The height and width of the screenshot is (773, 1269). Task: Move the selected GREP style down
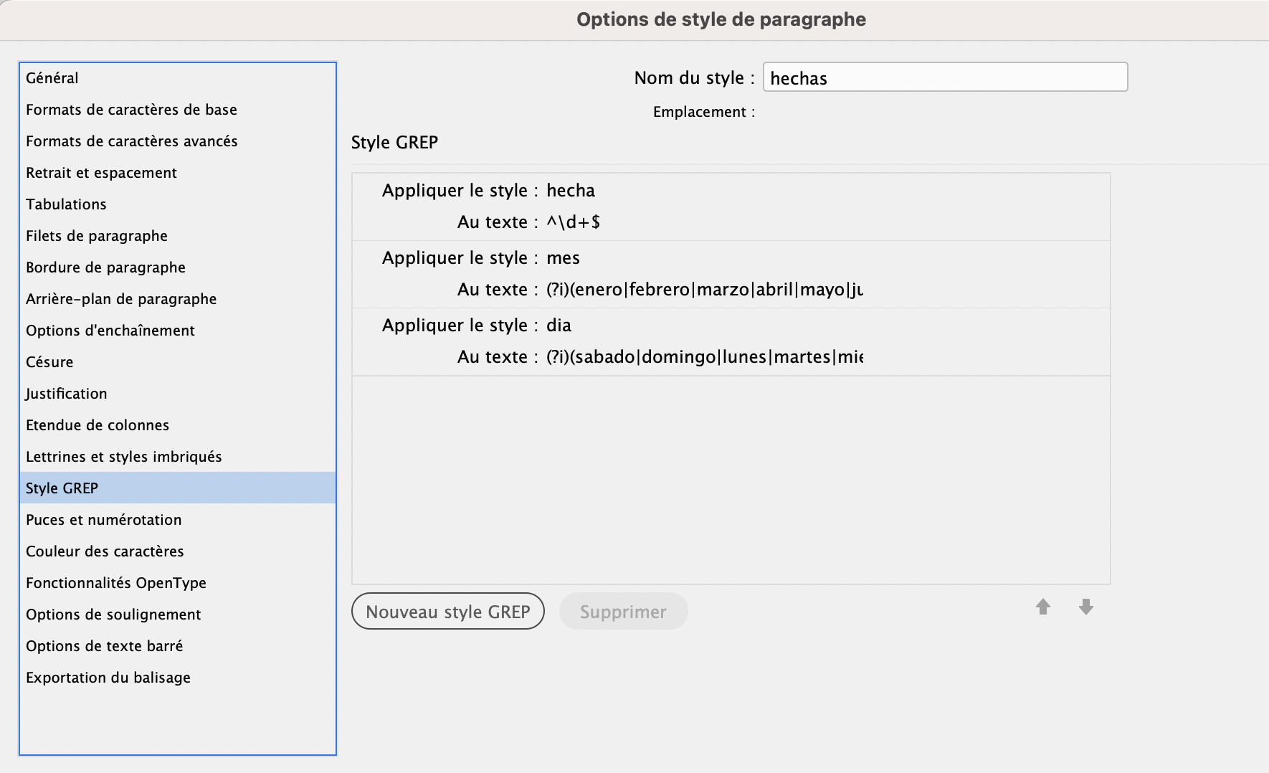(1086, 607)
